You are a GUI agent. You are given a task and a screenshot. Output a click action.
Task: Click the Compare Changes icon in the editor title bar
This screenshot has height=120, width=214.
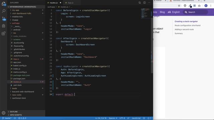139,3
